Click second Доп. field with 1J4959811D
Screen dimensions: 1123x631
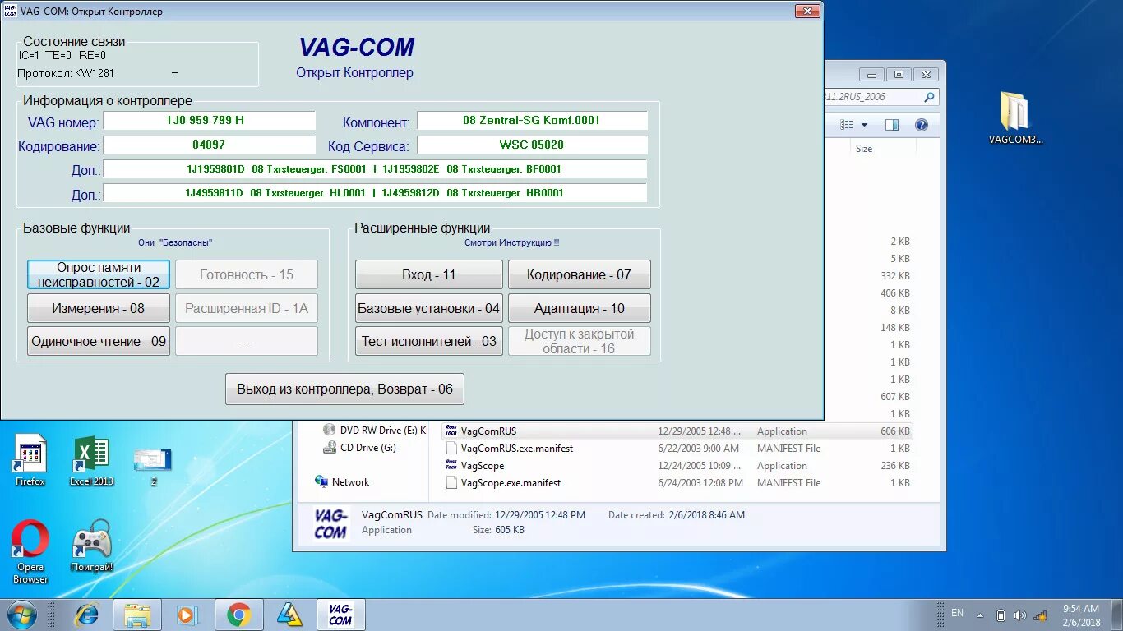[375, 193]
